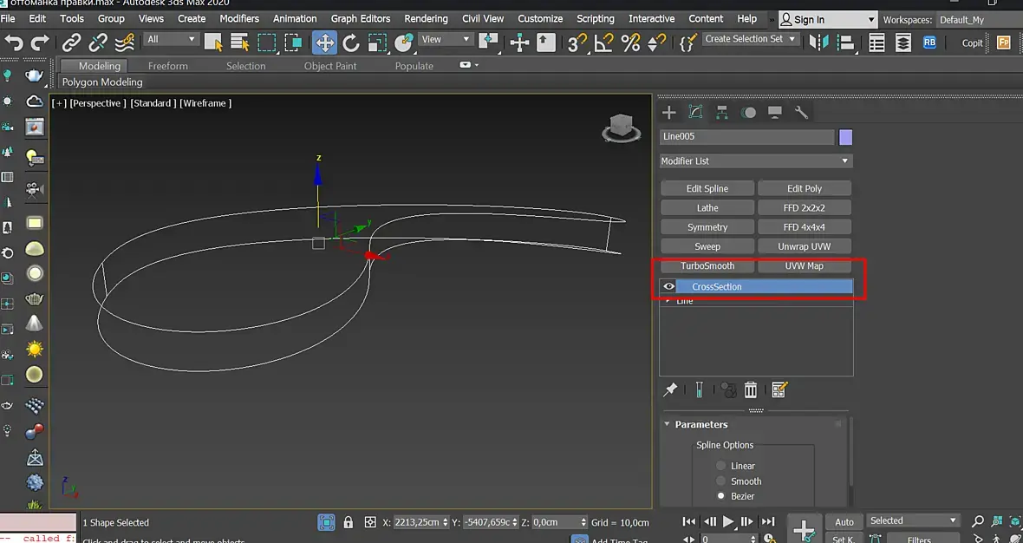1023x543 pixels.
Task: Select the Linear spline option
Action: pyautogui.click(x=721, y=466)
